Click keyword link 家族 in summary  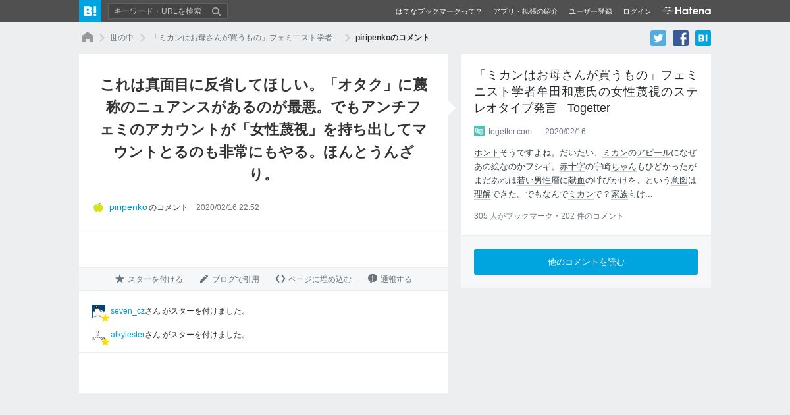619,194
